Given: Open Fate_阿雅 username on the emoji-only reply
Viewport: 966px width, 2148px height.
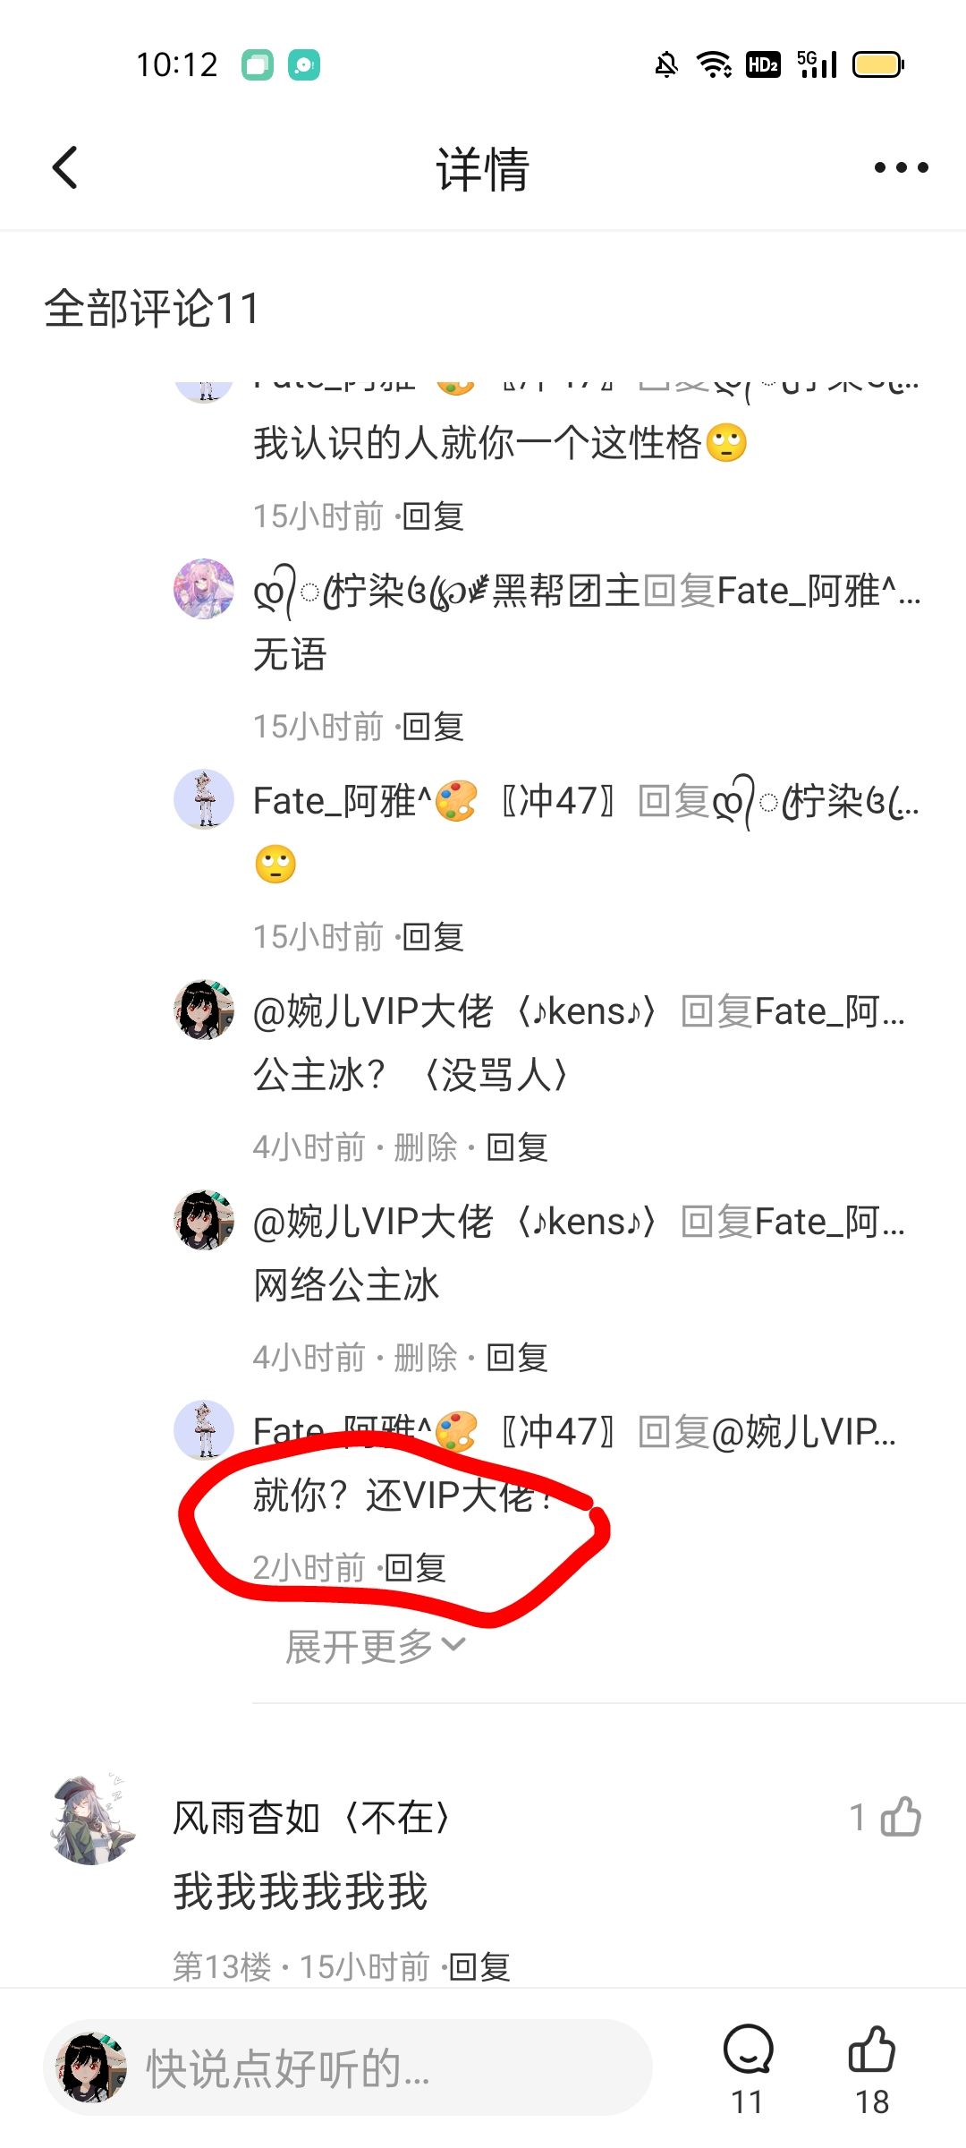Looking at the screenshot, I should click(x=343, y=800).
